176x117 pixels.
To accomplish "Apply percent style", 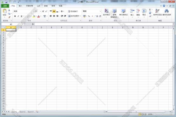I will click(x=89, y=16).
